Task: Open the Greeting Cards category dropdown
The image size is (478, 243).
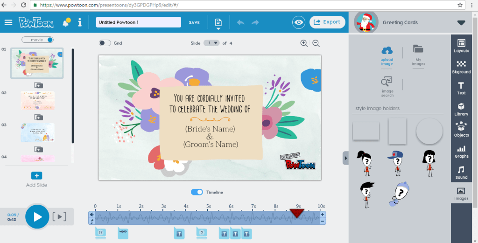Action: (x=461, y=22)
